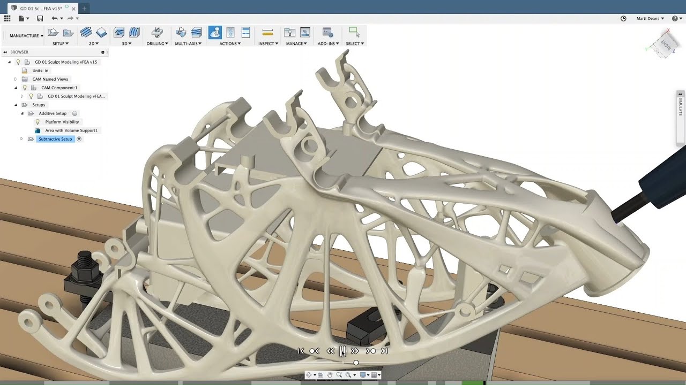
Task: Toggle the Platform Visibility light bulb
Action: click(x=38, y=122)
